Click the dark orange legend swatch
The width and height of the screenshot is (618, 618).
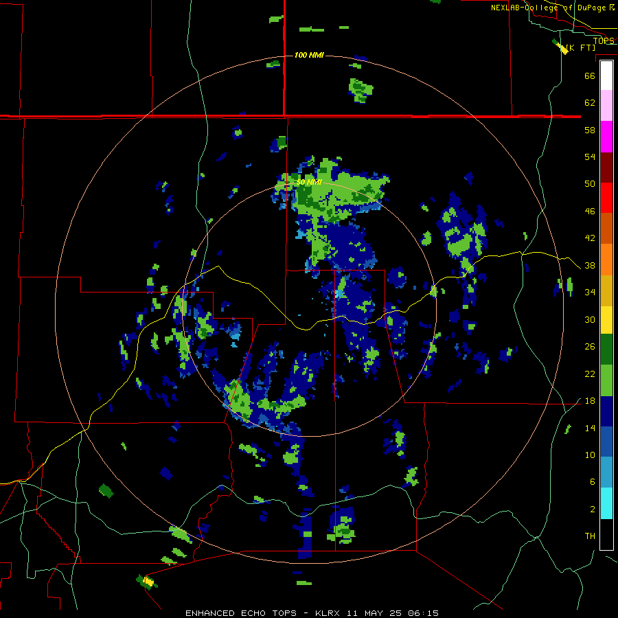click(x=606, y=228)
